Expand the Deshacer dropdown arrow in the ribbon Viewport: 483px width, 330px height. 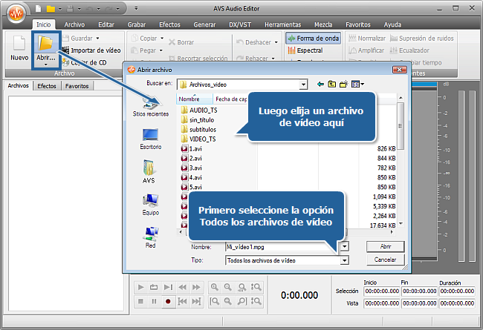[x=276, y=42]
